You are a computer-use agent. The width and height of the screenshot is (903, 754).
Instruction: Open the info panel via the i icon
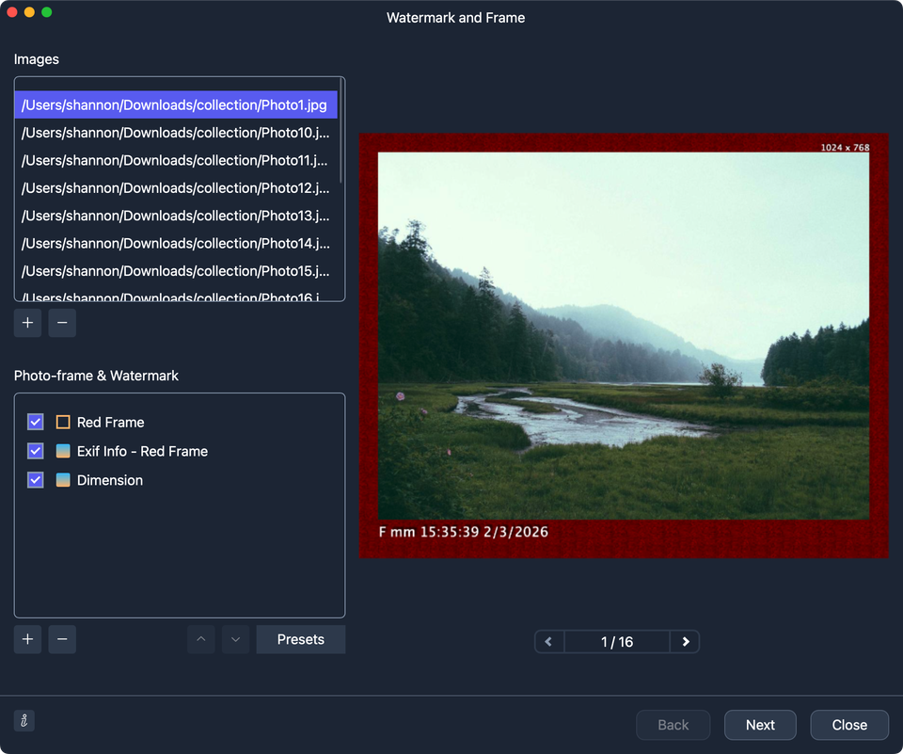tap(24, 720)
